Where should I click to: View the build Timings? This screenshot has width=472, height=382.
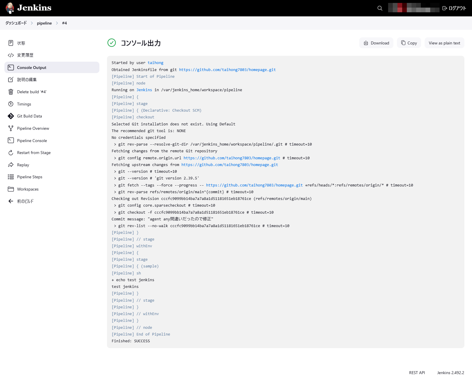coord(24,104)
